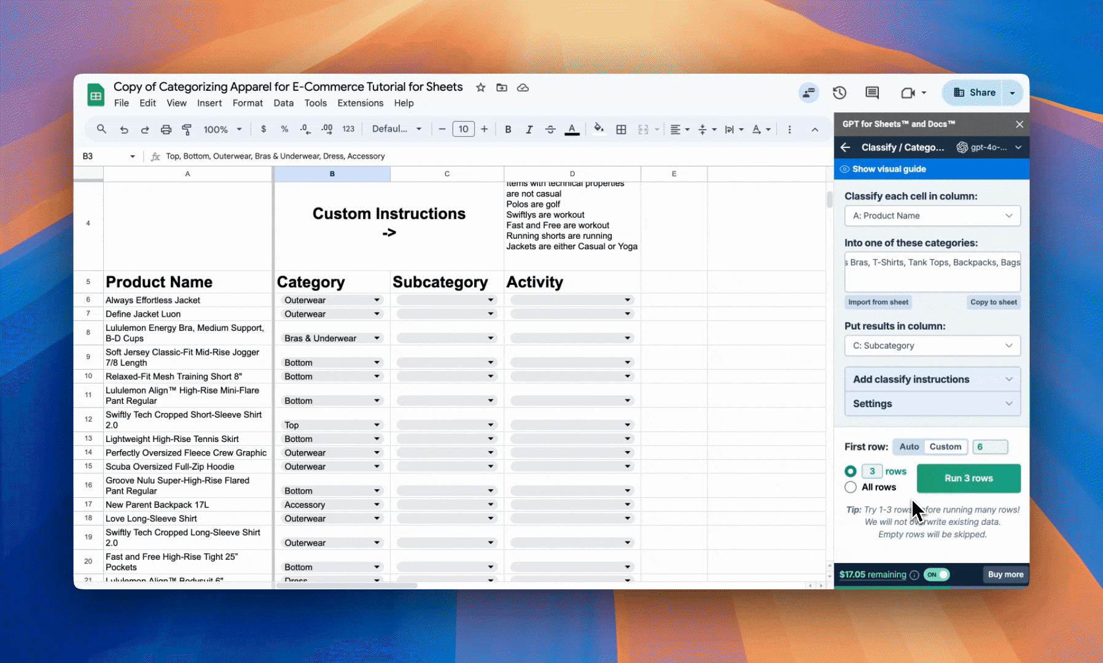Go back in GPT for Sheets panel
This screenshot has width=1103, height=663.
tap(846, 147)
